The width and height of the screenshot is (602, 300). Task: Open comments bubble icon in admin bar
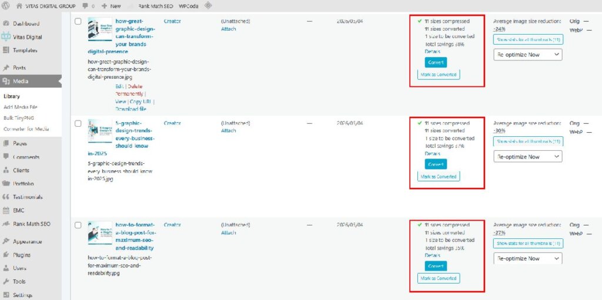click(85, 6)
